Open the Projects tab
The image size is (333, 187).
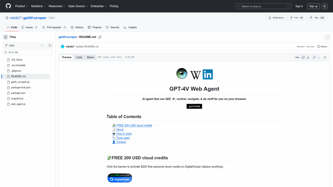click(x=95, y=27)
